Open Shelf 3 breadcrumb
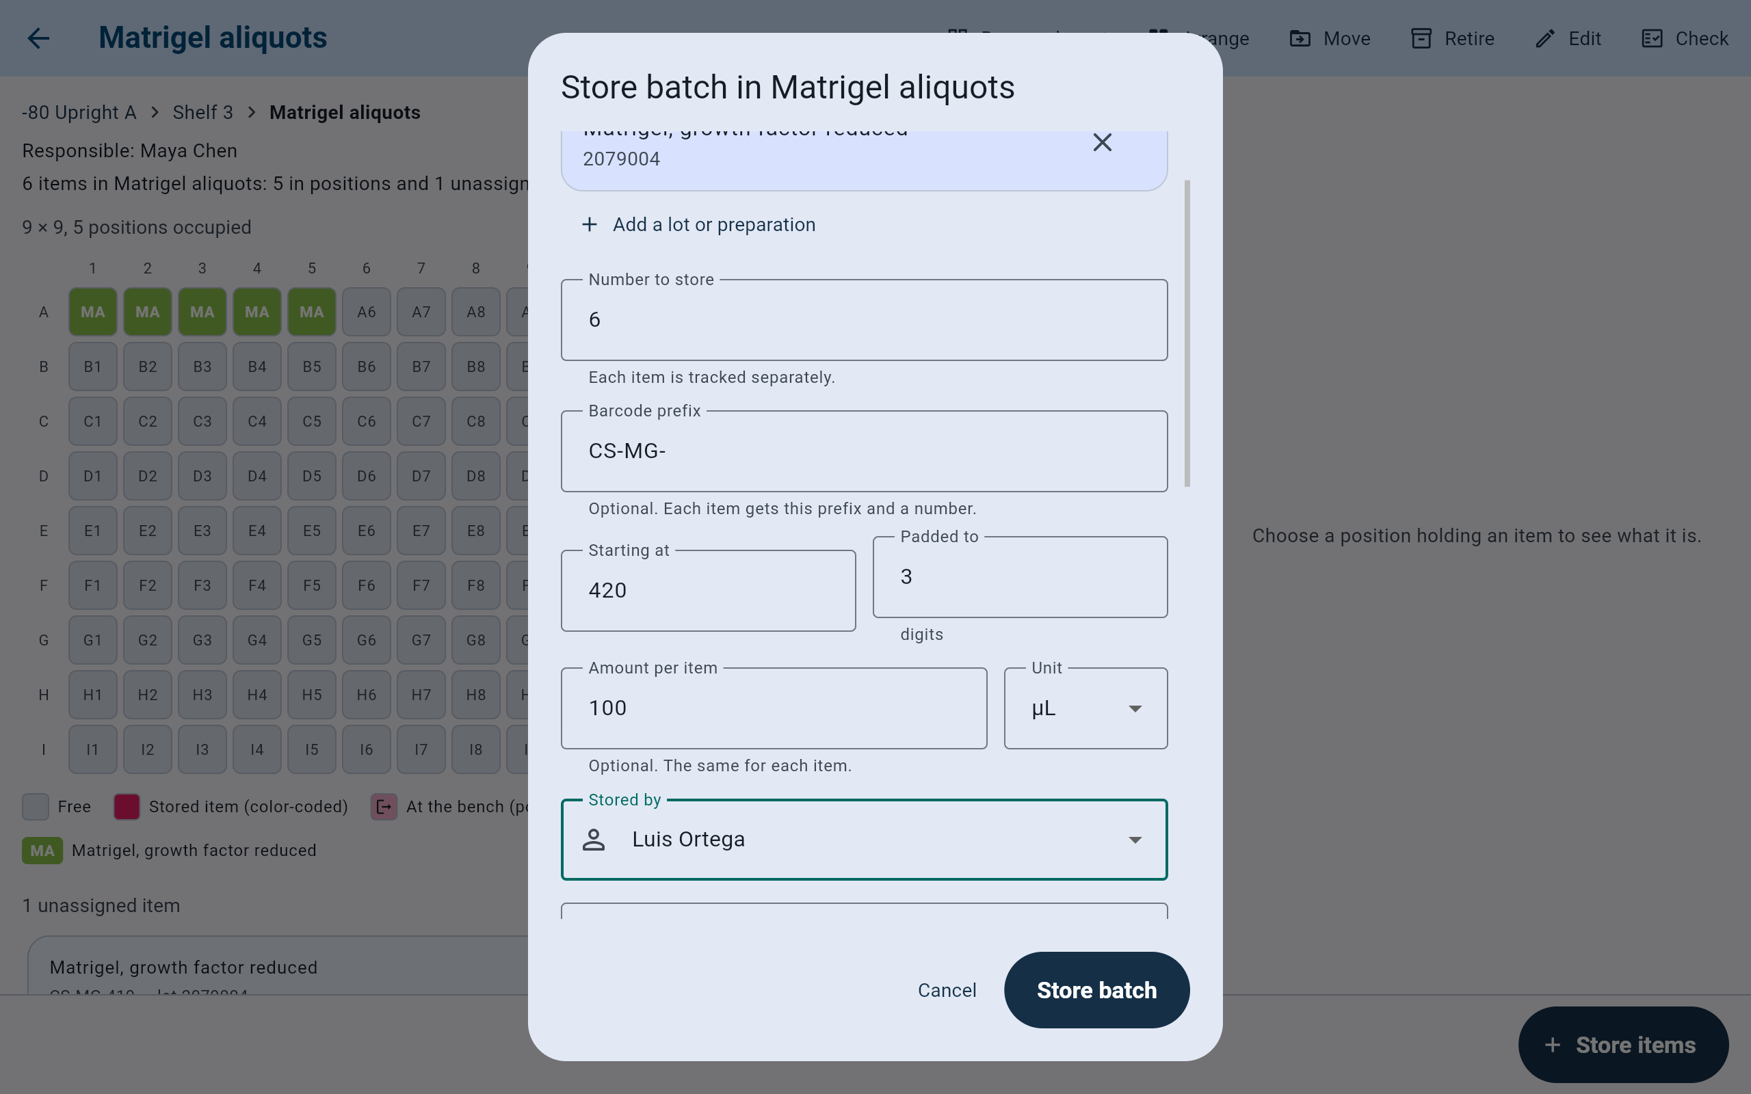1751x1094 pixels. [x=202, y=113]
